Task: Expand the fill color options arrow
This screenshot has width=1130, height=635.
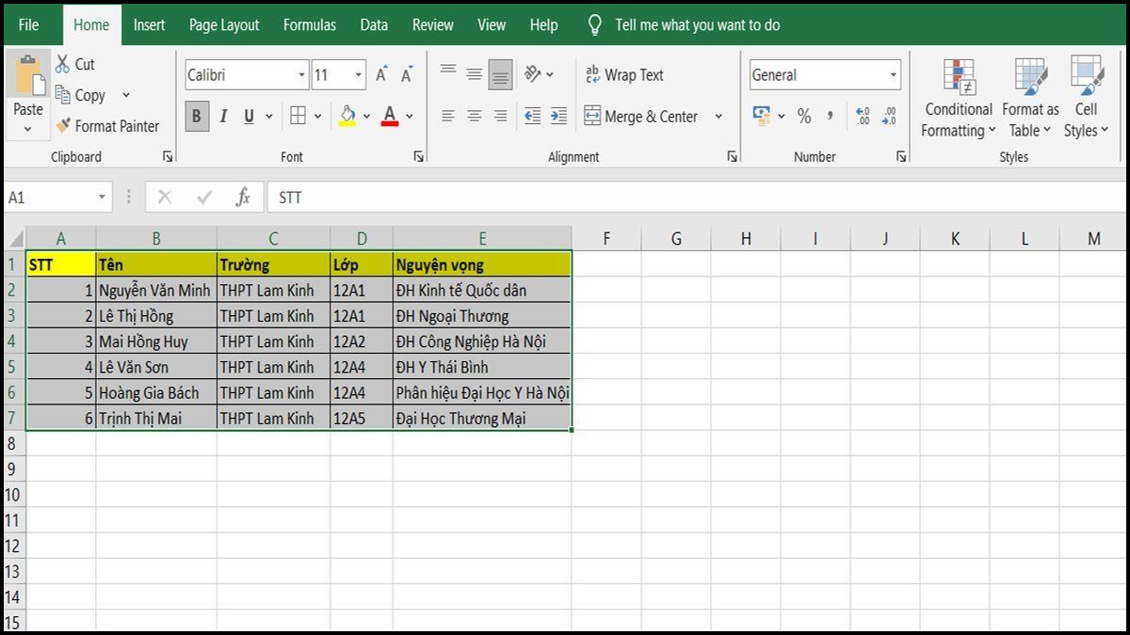Action: click(366, 117)
